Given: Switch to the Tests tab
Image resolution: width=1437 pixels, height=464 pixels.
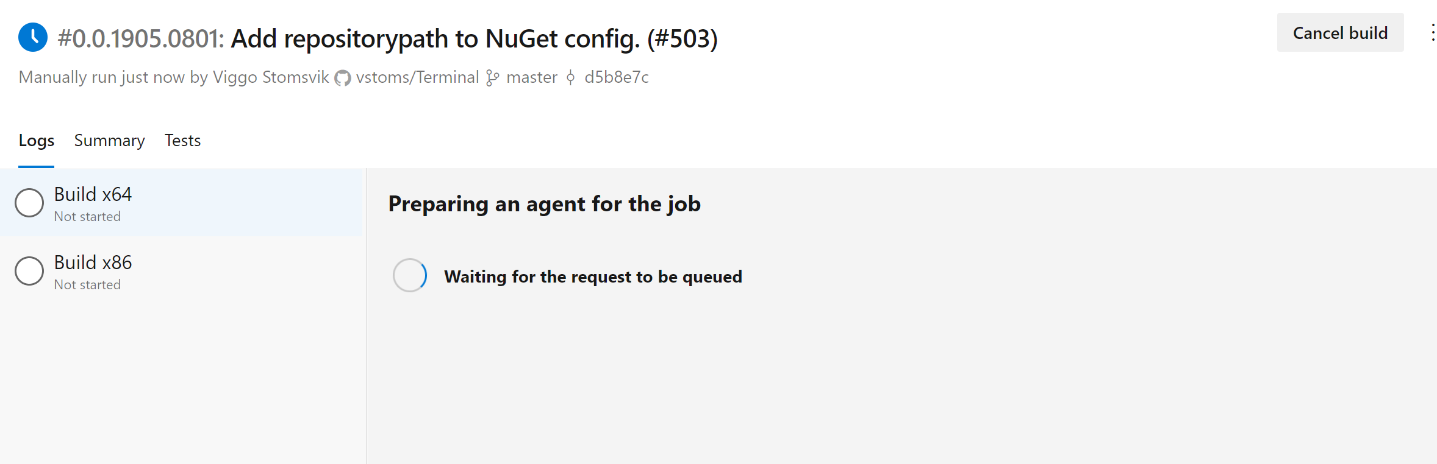Looking at the screenshot, I should tap(182, 141).
